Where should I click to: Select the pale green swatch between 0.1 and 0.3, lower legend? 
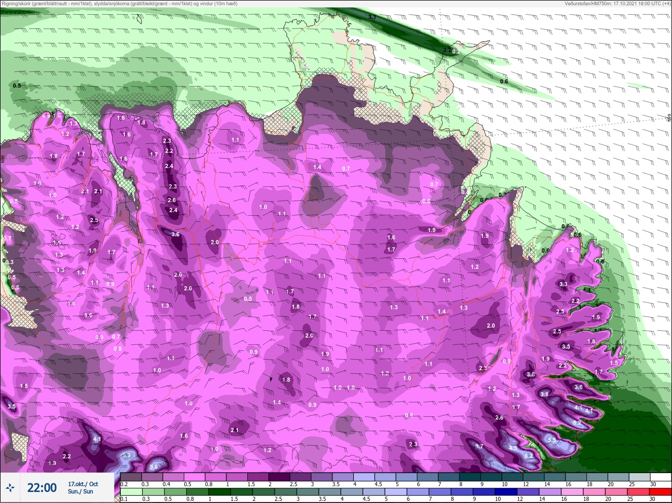(x=132, y=492)
